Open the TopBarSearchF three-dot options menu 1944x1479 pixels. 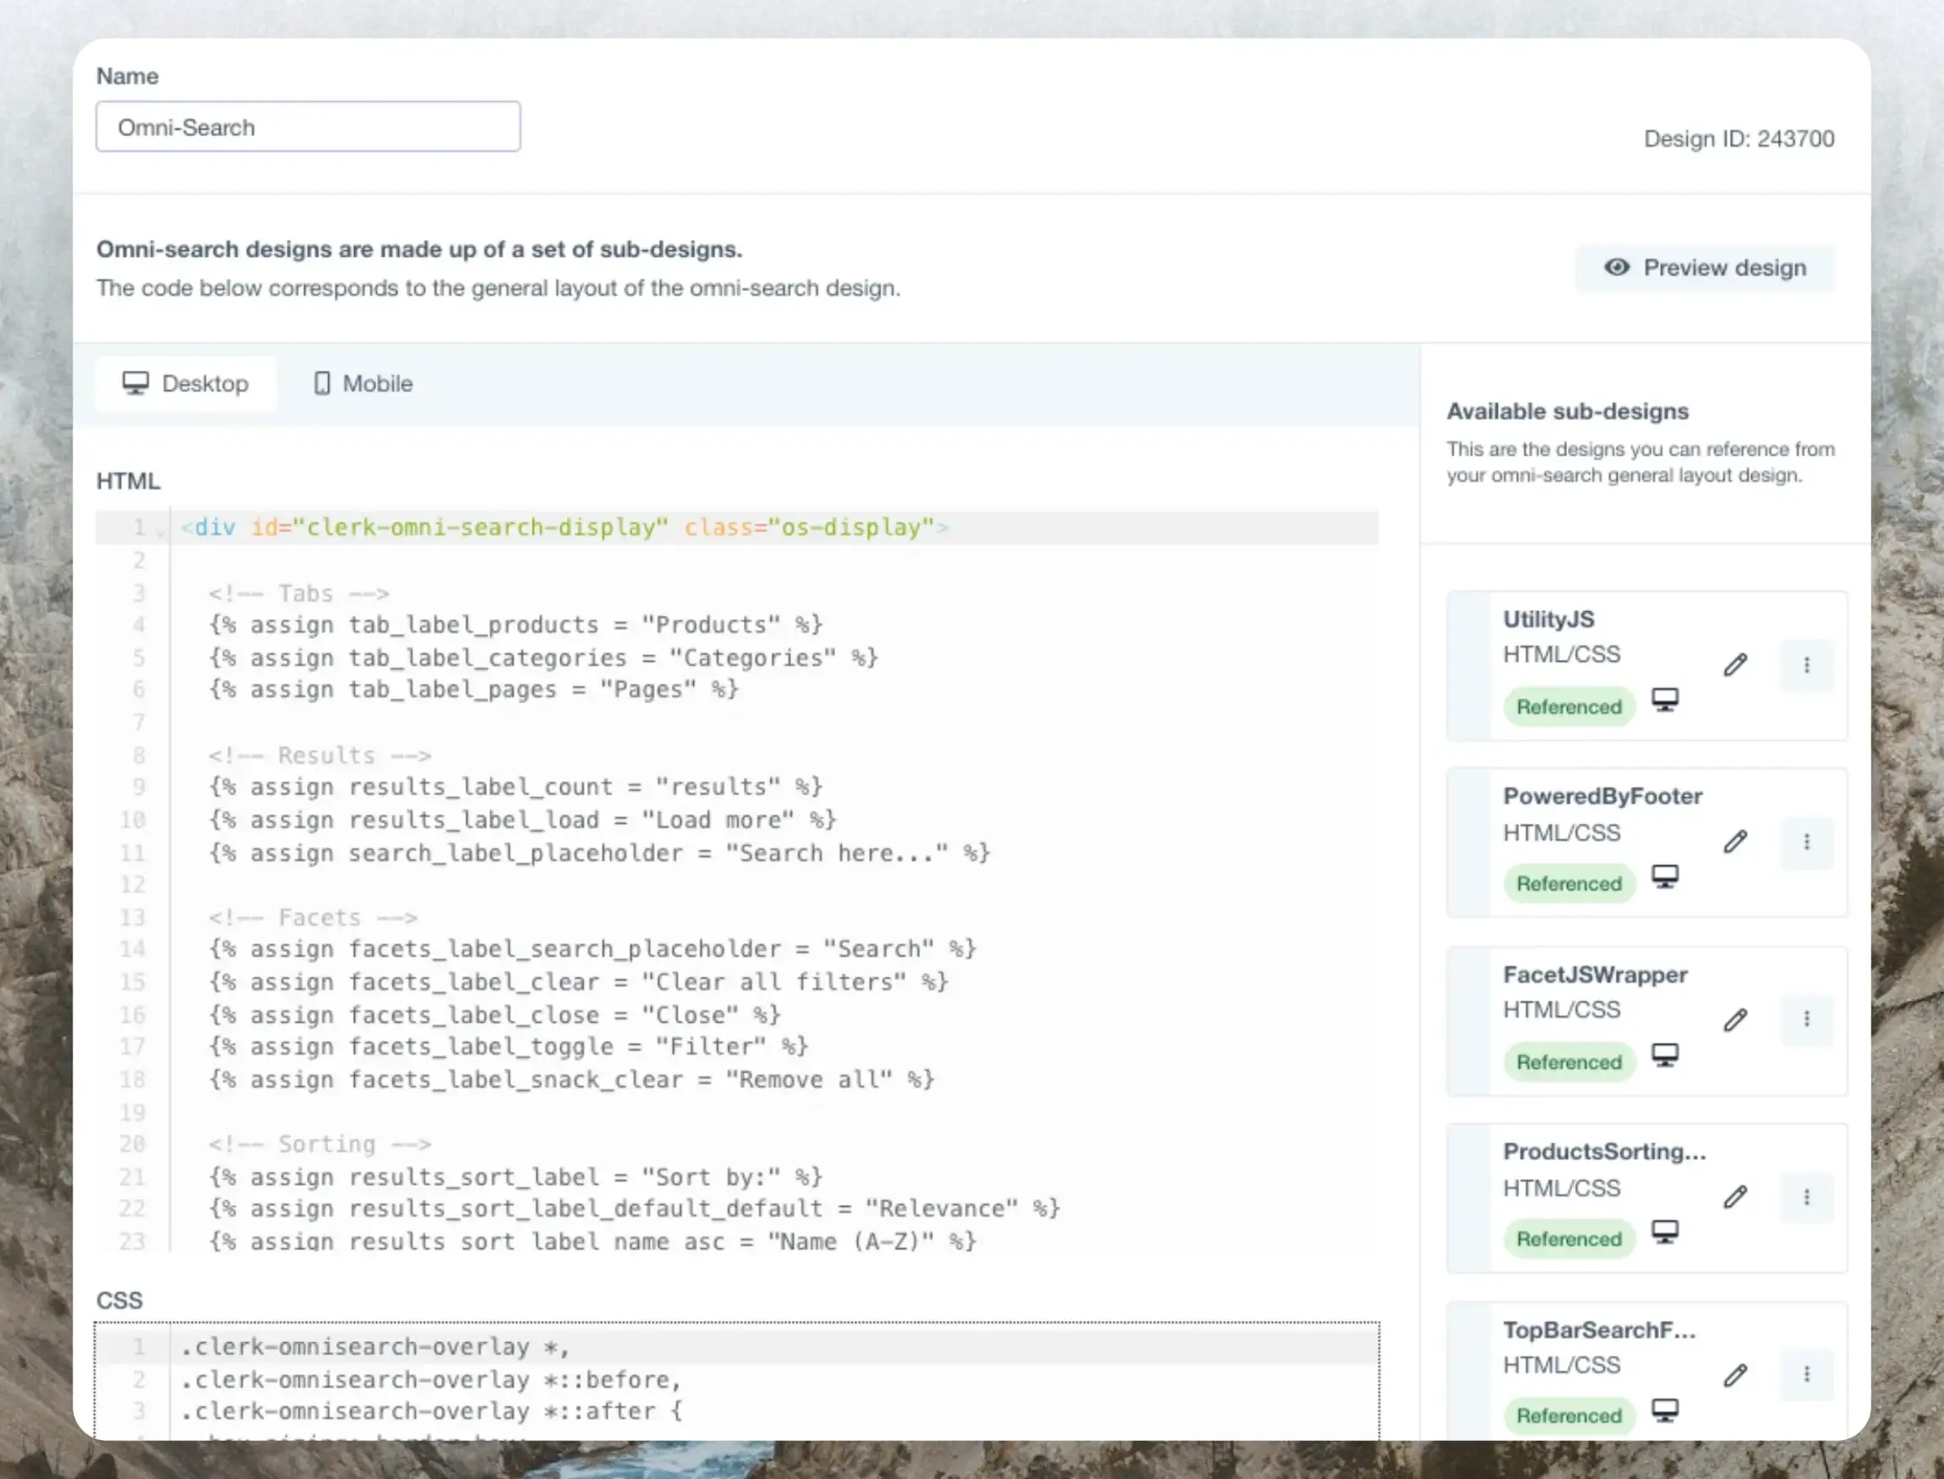[x=1807, y=1374]
